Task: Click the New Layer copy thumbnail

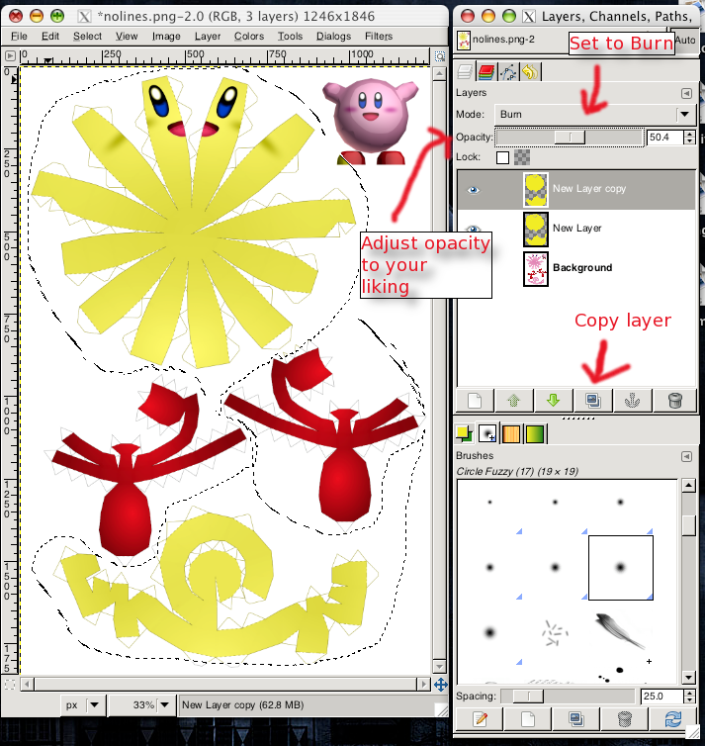Action: pos(536,190)
